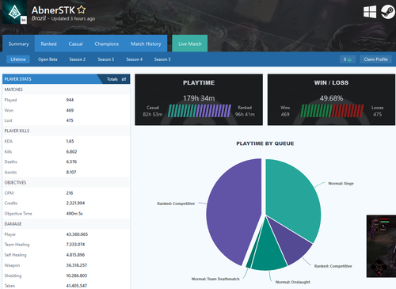396x289 pixels.
Task: Favorite the profile with the star icon
Action: pos(82,10)
